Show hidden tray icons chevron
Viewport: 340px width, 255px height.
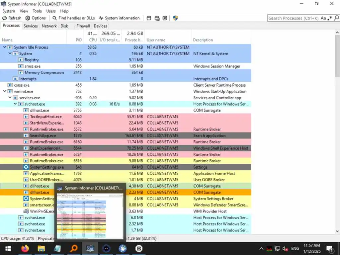point(262,248)
